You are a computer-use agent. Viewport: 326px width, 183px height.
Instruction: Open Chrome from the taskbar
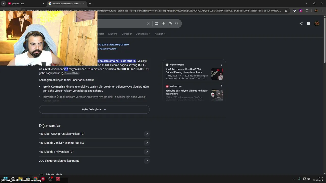coord(35,179)
